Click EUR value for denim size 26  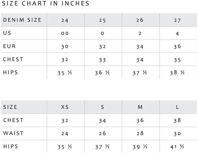point(140,46)
